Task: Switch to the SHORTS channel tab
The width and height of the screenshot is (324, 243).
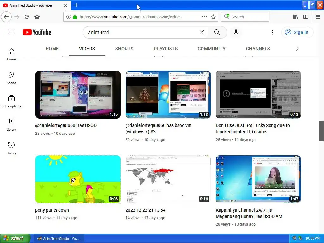Action: 124,49
